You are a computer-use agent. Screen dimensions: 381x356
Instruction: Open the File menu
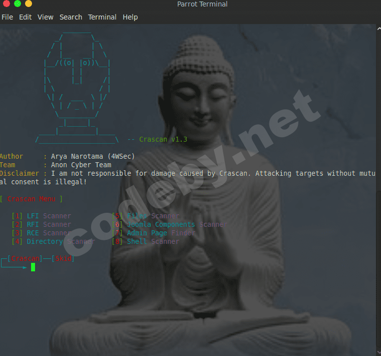pyautogui.click(x=8, y=17)
